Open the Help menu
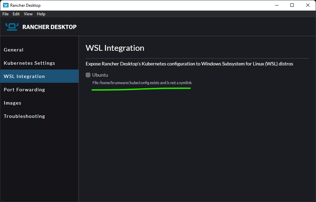The image size is (316, 202). (x=41, y=14)
